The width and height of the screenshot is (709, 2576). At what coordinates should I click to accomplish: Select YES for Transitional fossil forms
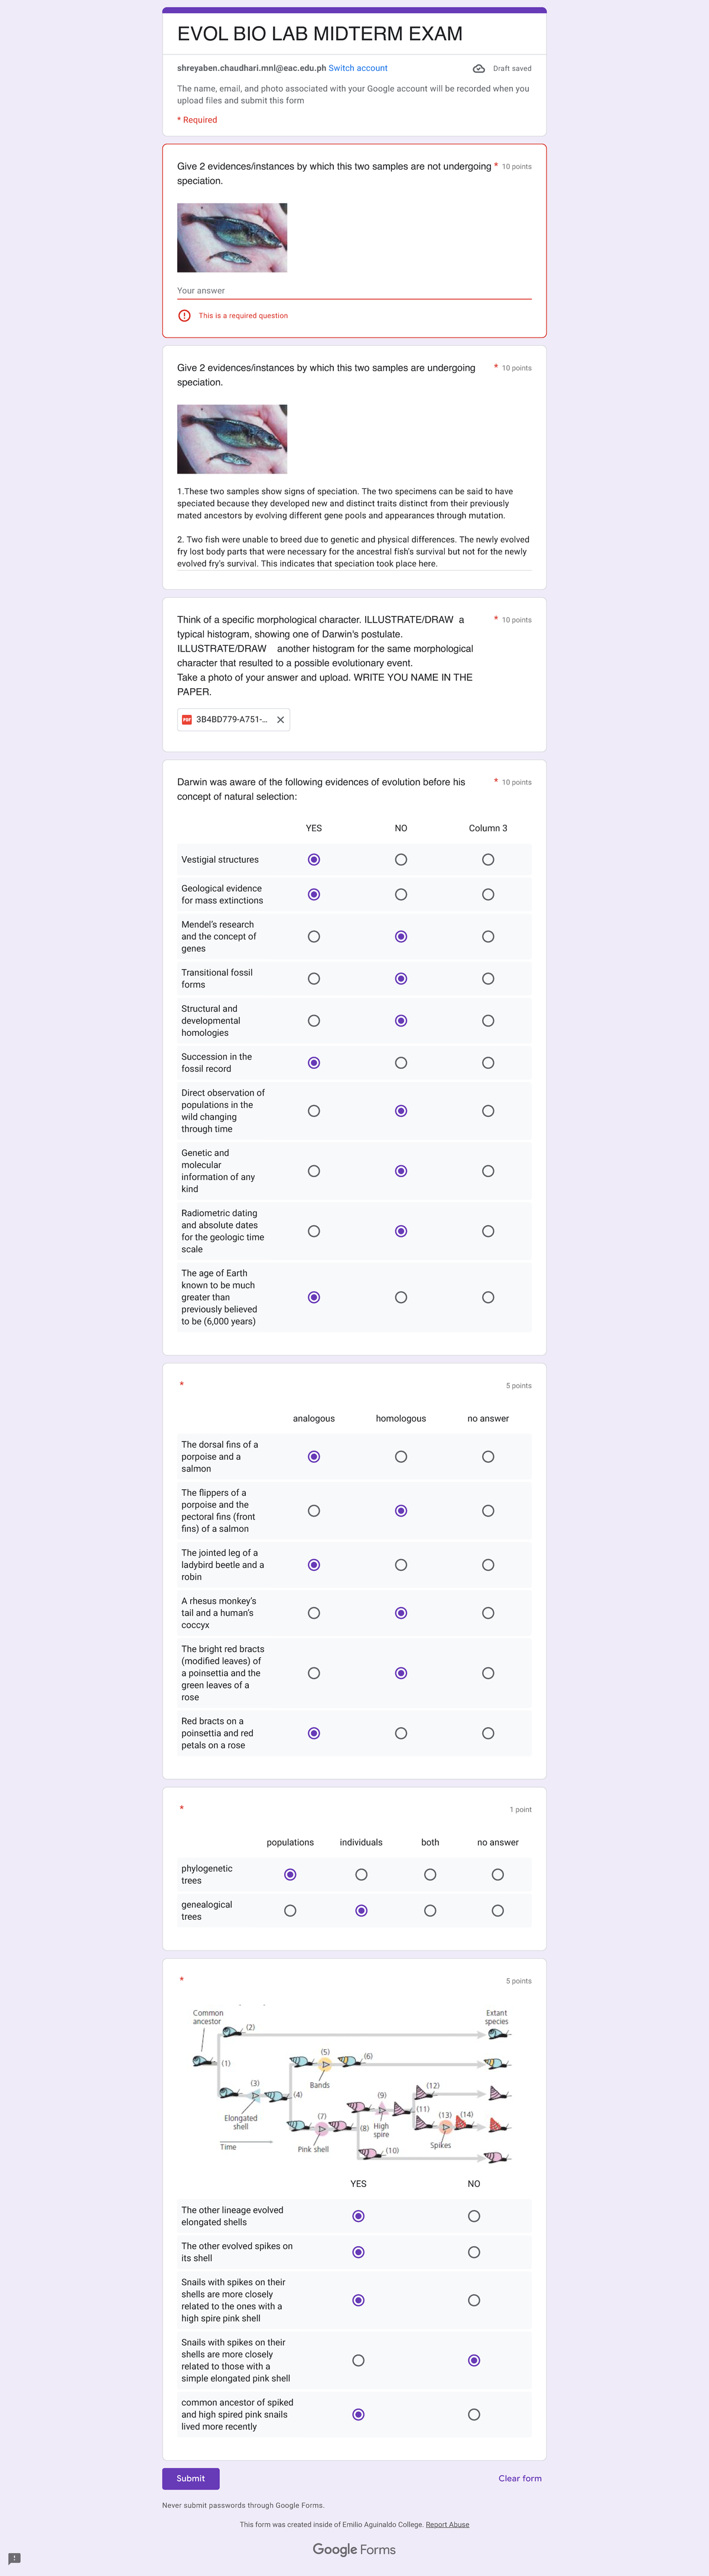[314, 979]
